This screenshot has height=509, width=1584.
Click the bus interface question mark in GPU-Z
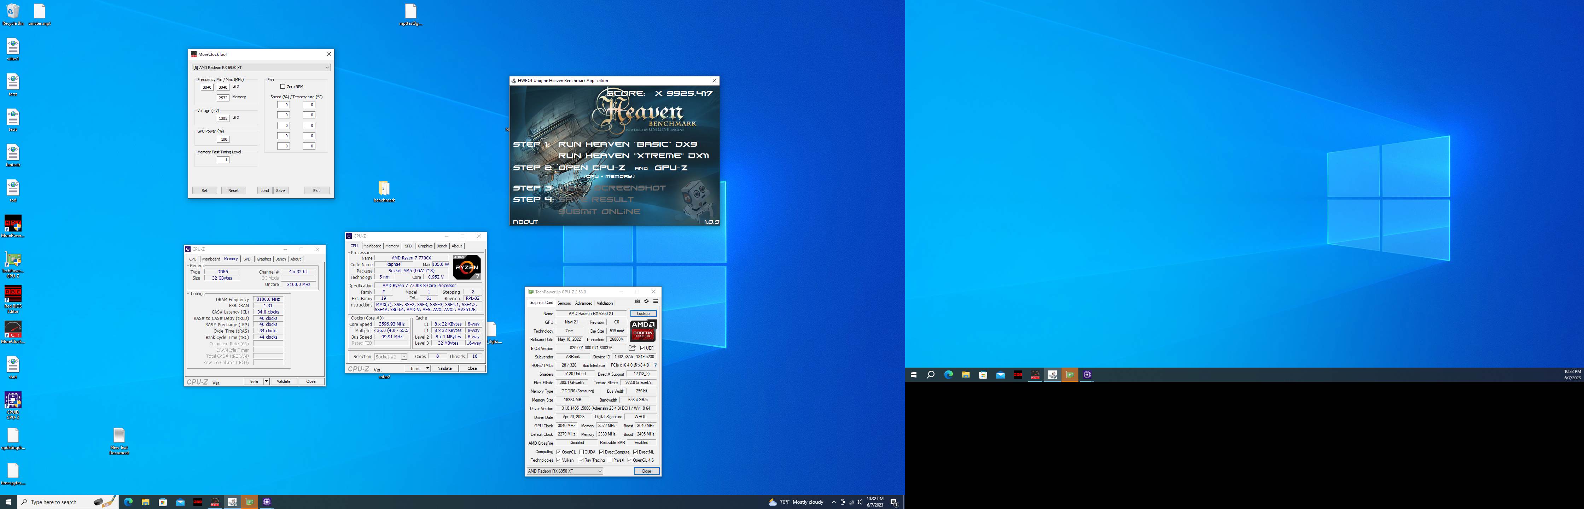tap(656, 365)
